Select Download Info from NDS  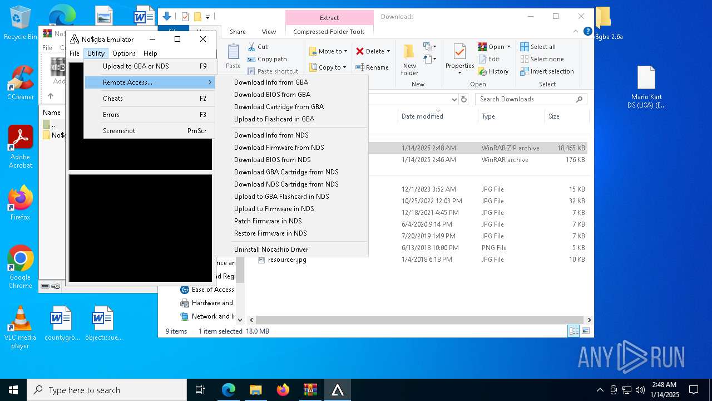292,135
